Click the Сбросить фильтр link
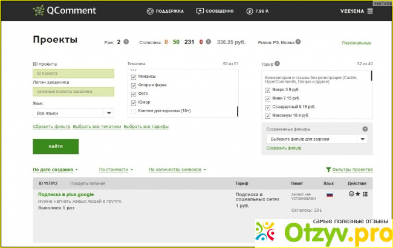The height and width of the screenshot is (248, 393). coord(51,127)
